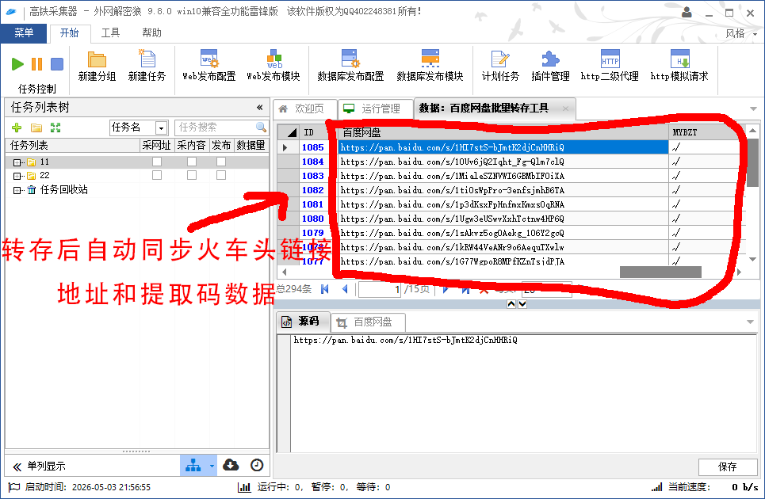This screenshot has width=765, height=499.
Task: Switch to the 开始 ribbon tab
Action: point(69,32)
